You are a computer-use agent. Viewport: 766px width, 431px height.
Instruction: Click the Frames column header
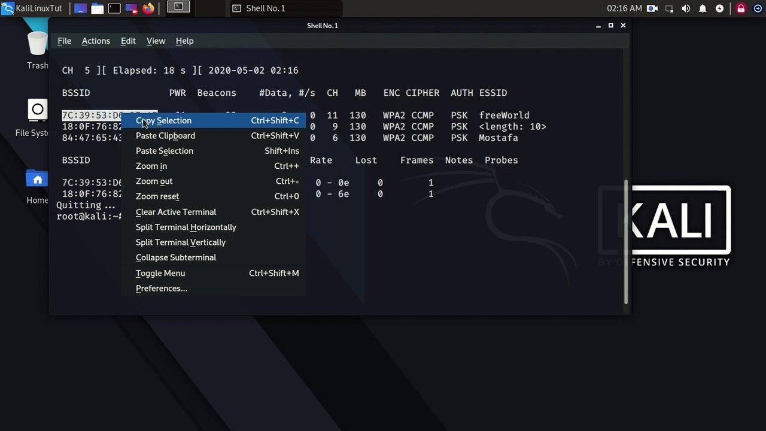(x=417, y=160)
